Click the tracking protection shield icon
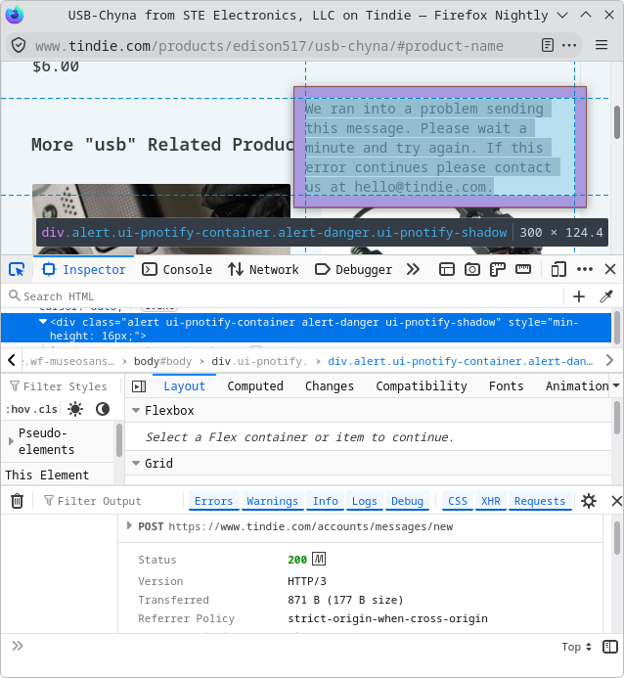Viewport: 624px width, 678px height. pos(19,45)
